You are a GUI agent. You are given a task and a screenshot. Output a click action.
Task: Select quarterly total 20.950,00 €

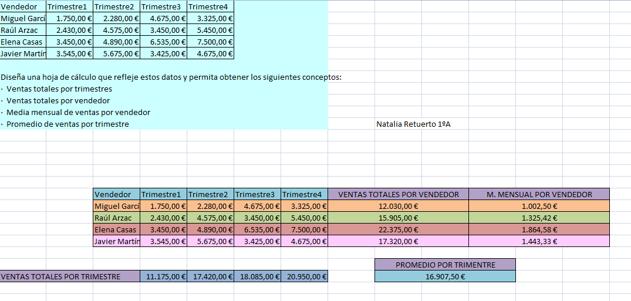(x=305, y=276)
